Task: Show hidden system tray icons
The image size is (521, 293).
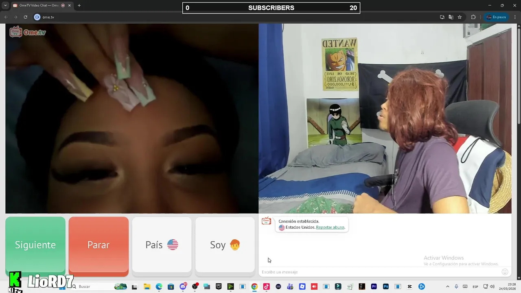Action: click(x=448, y=286)
